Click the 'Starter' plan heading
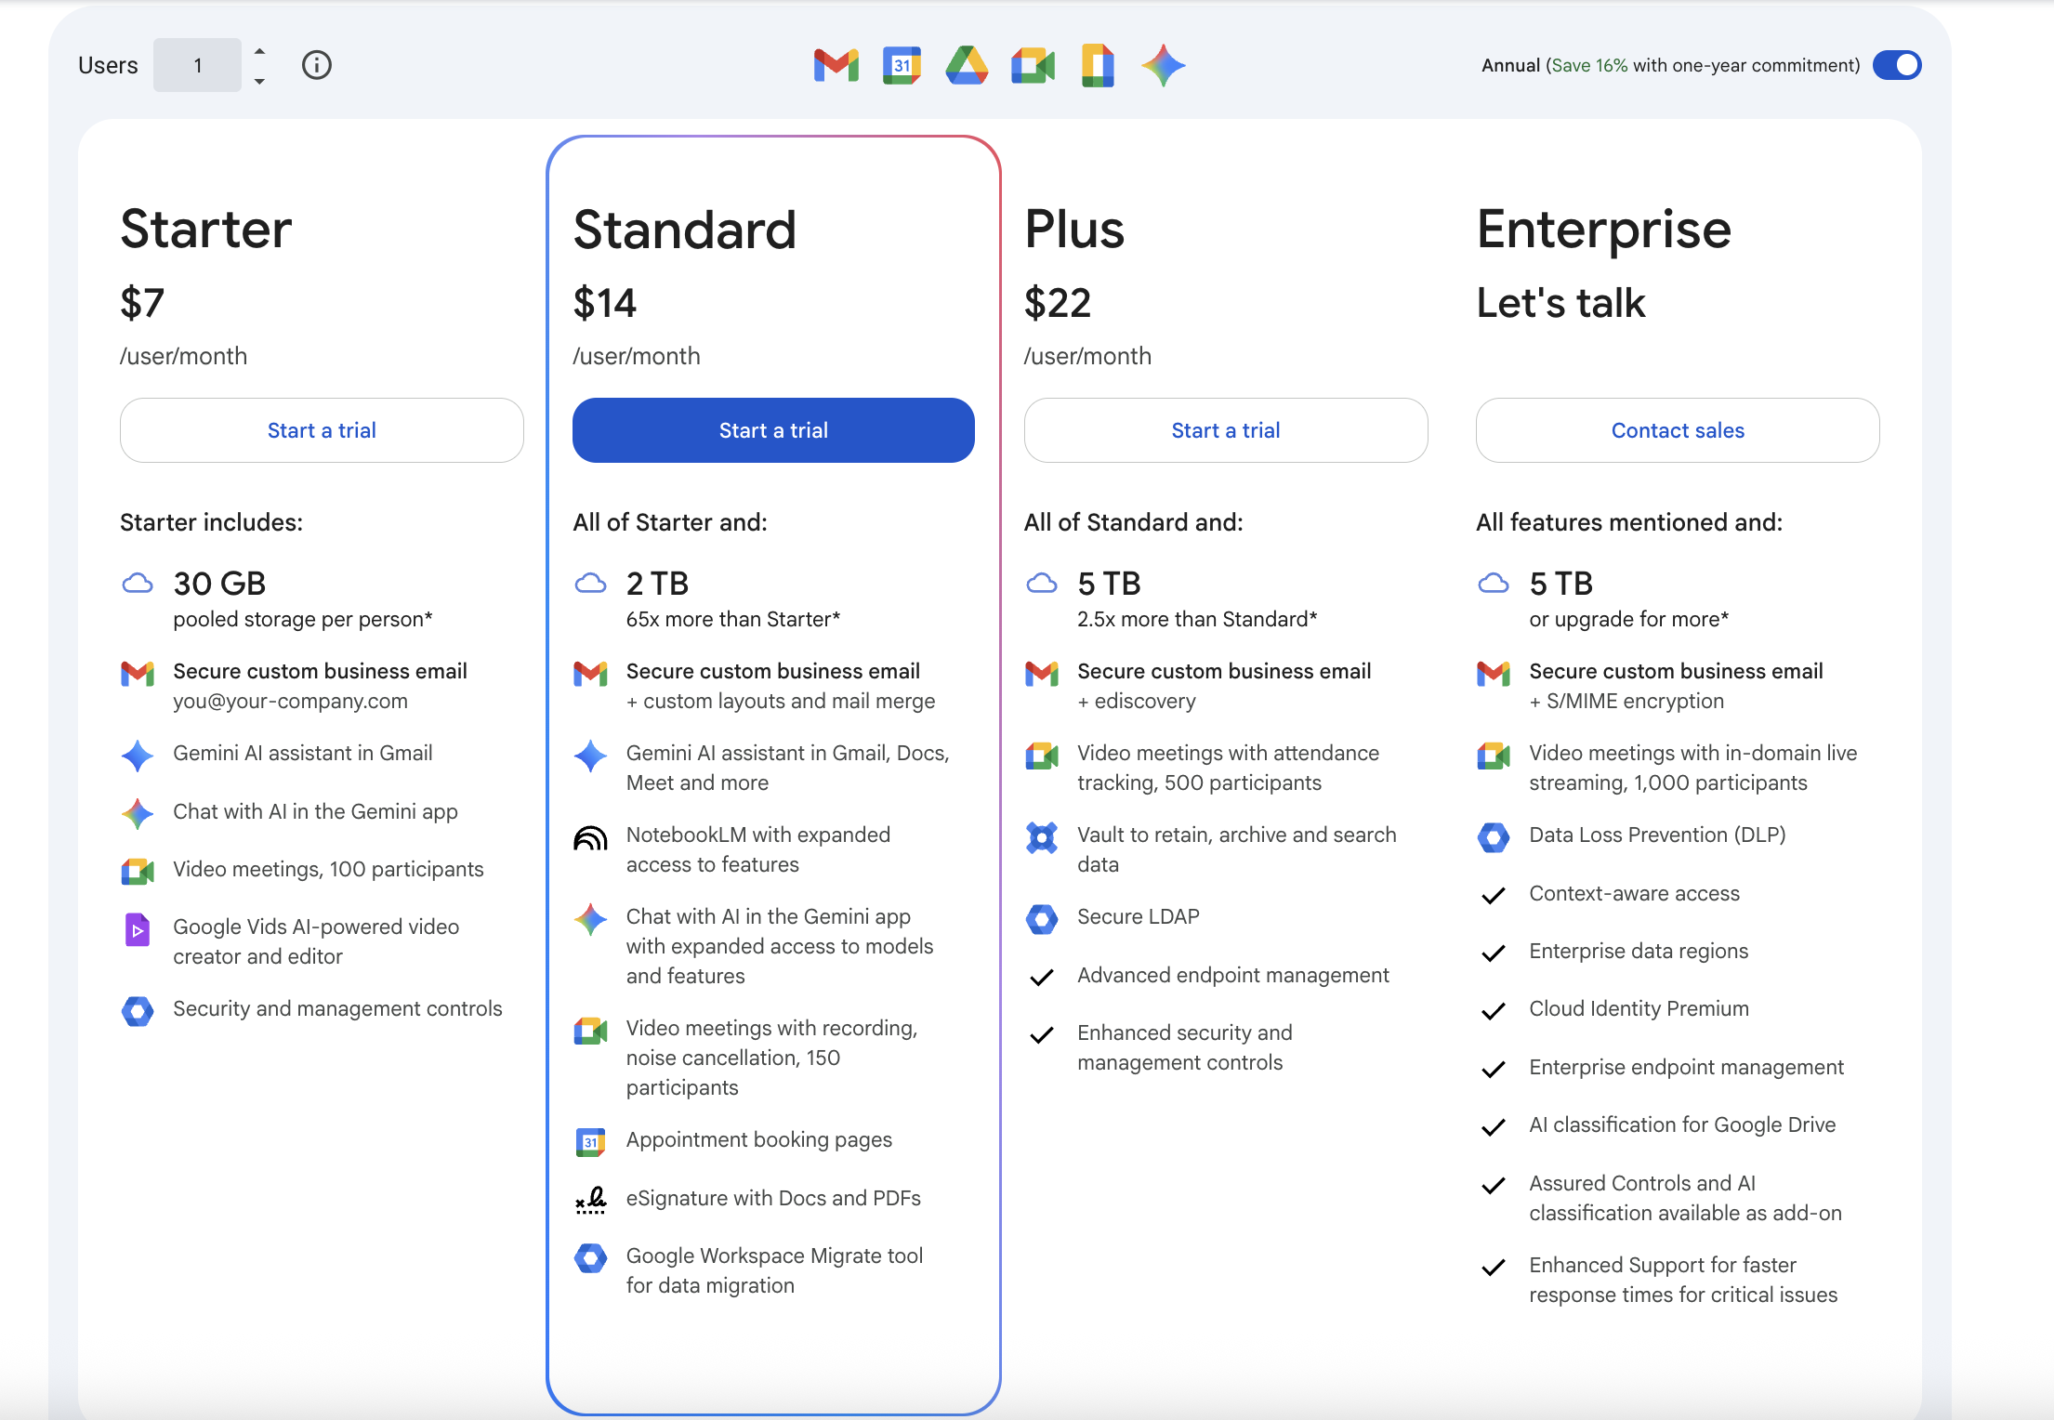2054x1420 pixels. pyautogui.click(x=206, y=229)
